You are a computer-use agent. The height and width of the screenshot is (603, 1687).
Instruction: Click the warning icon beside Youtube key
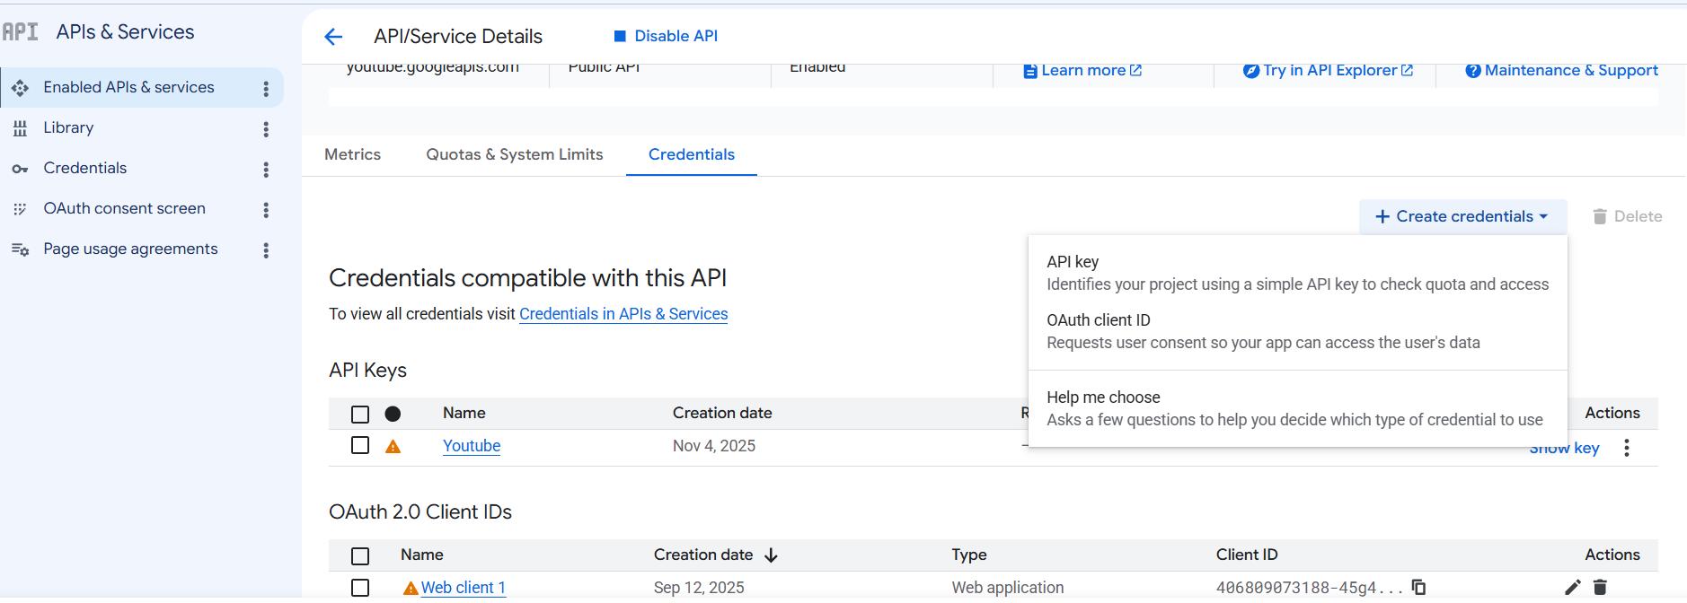[393, 447]
